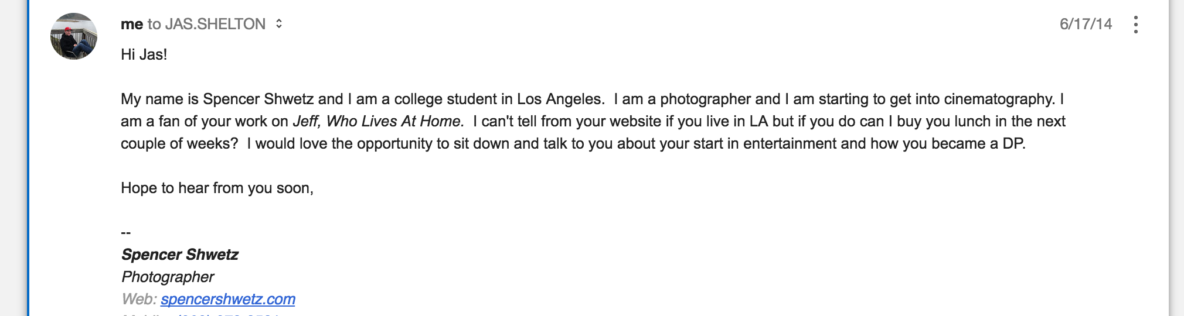The image size is (1184, 316).
Task: Click the "Hi Jas!" greeting line
Action: coord(144,54)
